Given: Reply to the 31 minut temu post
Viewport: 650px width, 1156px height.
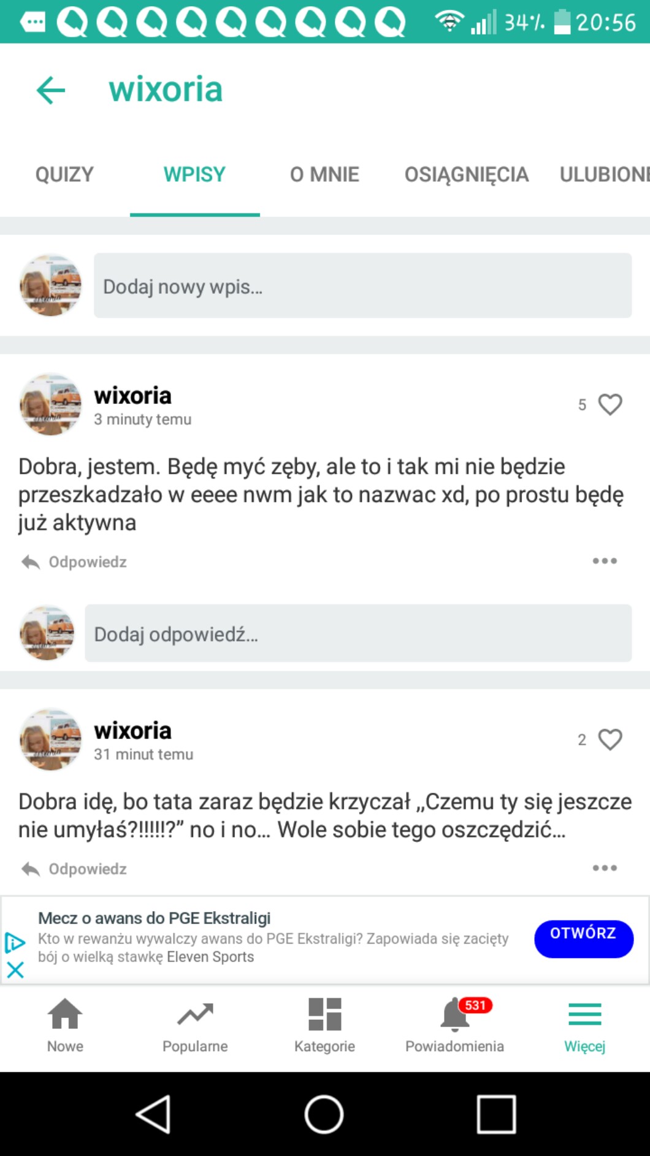Looking at the screenshot, I should (x=75, y=869).
